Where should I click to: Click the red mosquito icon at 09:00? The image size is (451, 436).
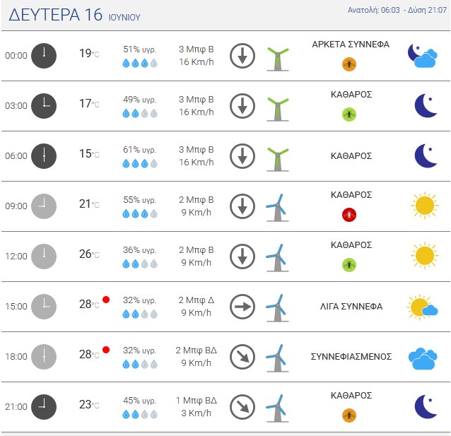coord(349,215)
